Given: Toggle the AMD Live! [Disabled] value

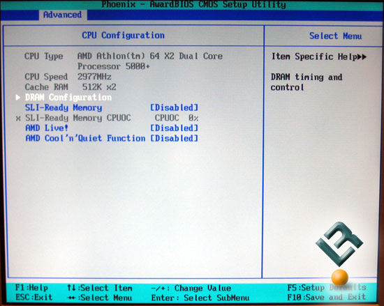Looking at the screenshot, I should click(x=174, y=128).
